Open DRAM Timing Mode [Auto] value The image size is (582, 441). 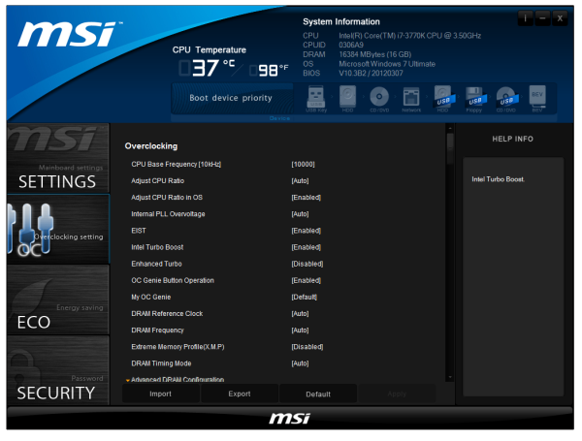tap(300, 363)
